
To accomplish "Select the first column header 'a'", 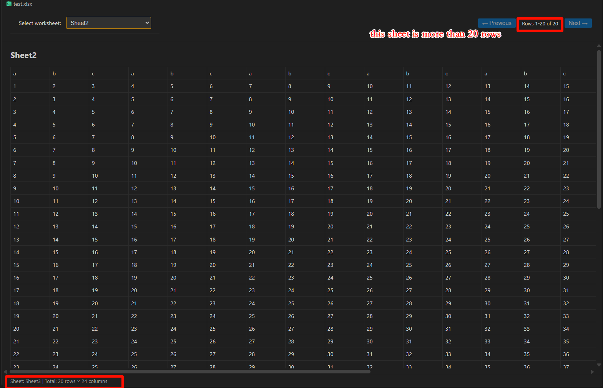I will tap(15, 74).
